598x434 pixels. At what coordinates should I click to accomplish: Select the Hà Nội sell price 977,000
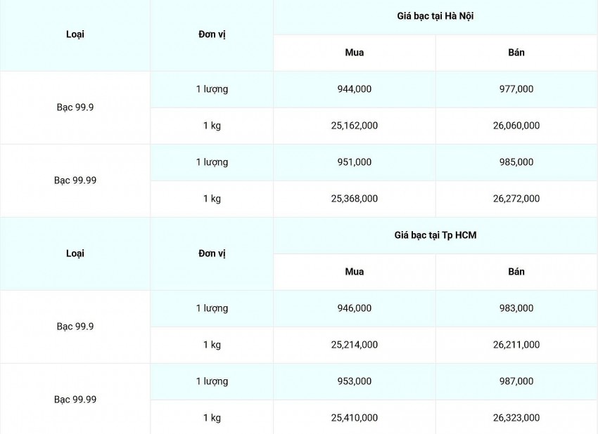516,89
